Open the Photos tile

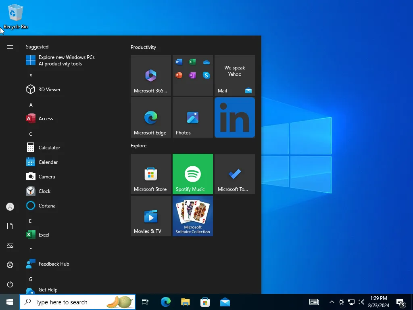pyautogui.click(x=192, y=117)
